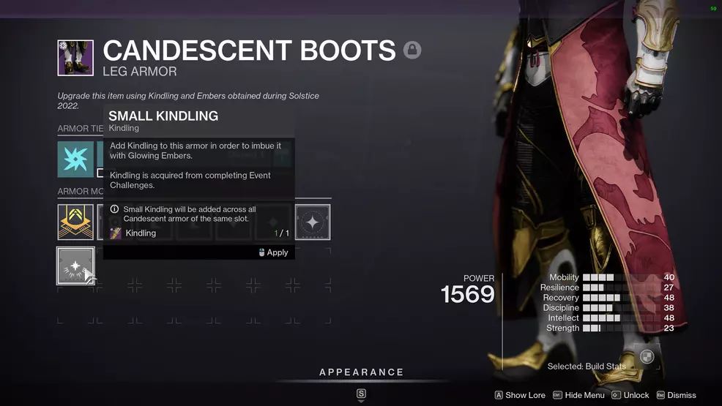Screen dimensions: 722x406
Task: Click the Mobility stat bar
Action: 622,277
